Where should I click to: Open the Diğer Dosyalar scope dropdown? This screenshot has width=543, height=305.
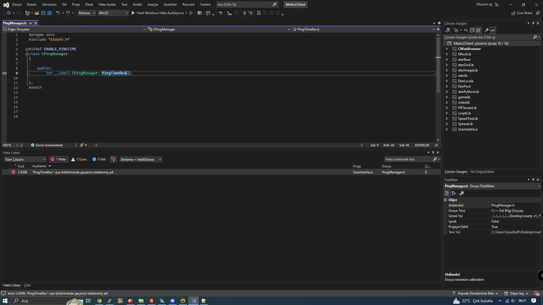[74, 29]
